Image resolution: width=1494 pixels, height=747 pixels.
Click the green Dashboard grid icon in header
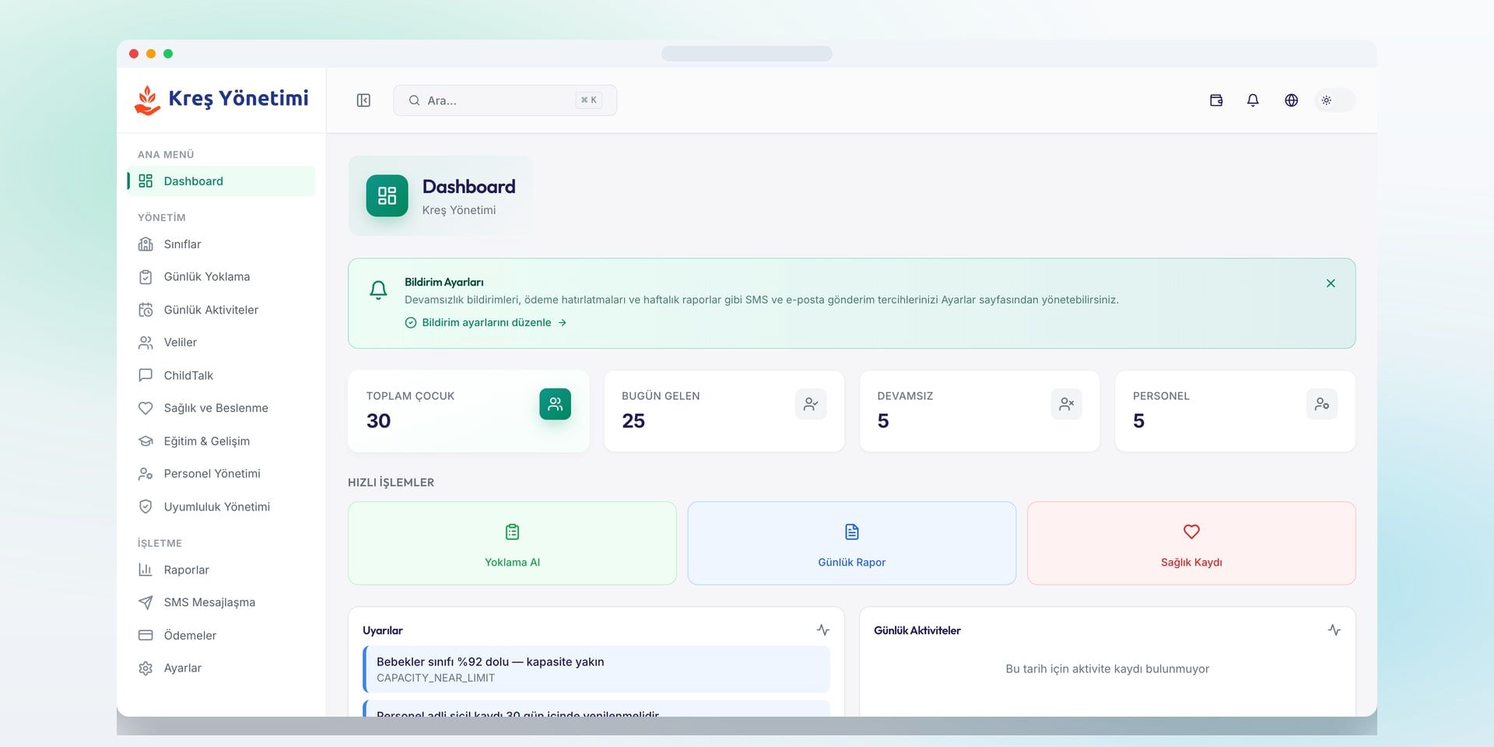(387, 195)
